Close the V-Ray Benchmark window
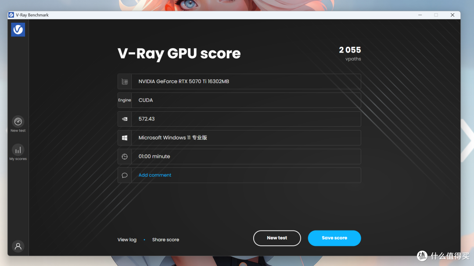 click(x=452, y=15)
